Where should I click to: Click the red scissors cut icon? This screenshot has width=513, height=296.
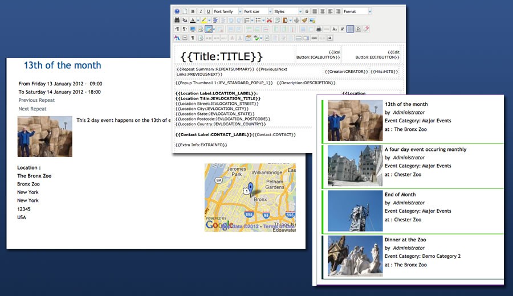click(269, 20)
